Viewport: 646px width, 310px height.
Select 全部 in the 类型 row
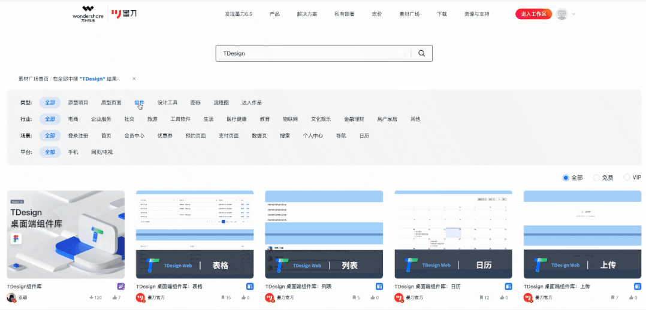(x=50, y=102)
